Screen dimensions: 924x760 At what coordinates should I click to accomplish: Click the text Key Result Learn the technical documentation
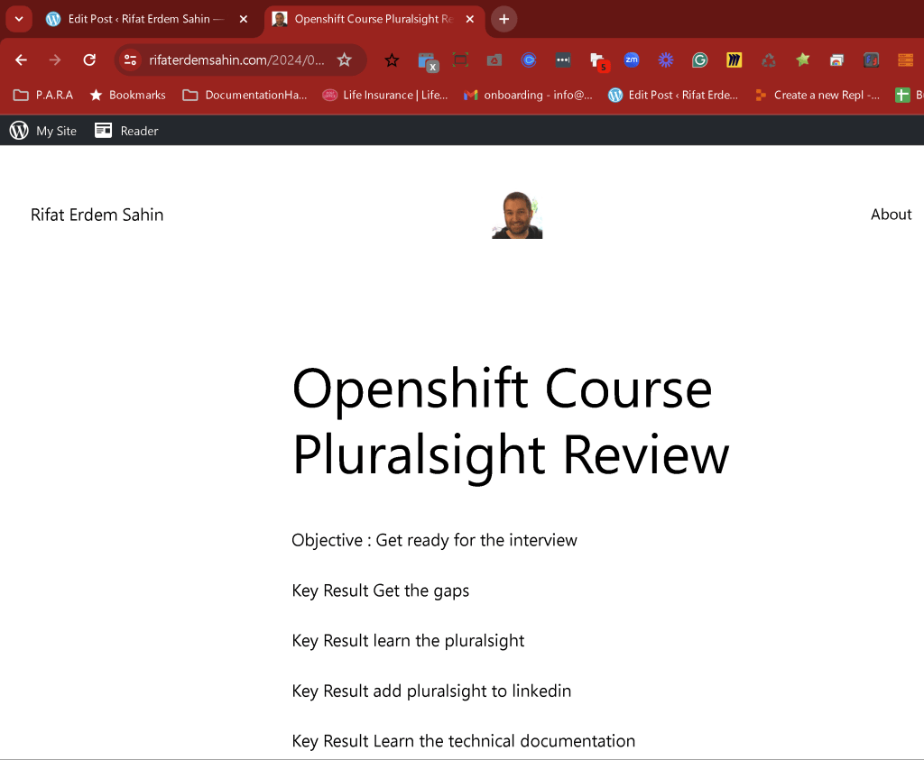[x=464, y=740]
